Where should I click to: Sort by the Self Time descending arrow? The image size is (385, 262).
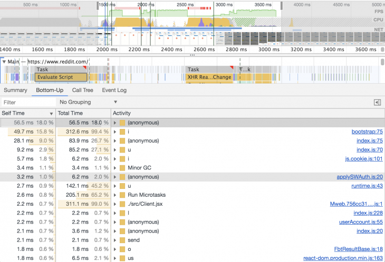tap(51, 114)
